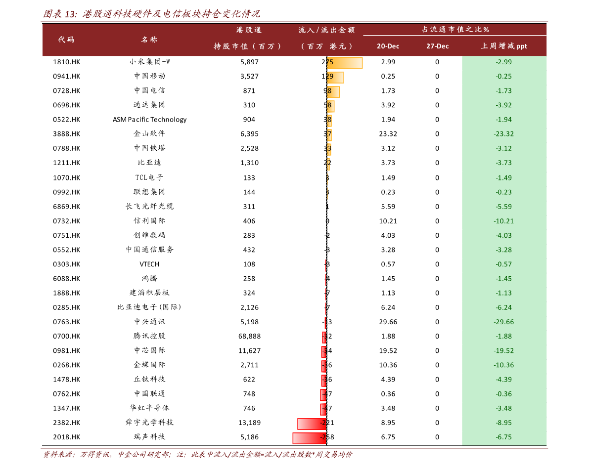Click the green cell showing -29.66
The image size is (589, 468).
pyautogui.click(x=504, y=322)
